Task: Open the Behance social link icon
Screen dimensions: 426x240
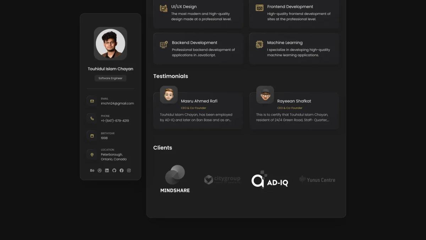Action: click(92, 170)
